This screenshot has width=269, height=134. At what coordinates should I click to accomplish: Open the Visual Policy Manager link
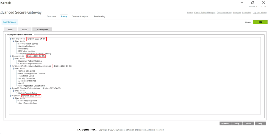click(205, 13)
